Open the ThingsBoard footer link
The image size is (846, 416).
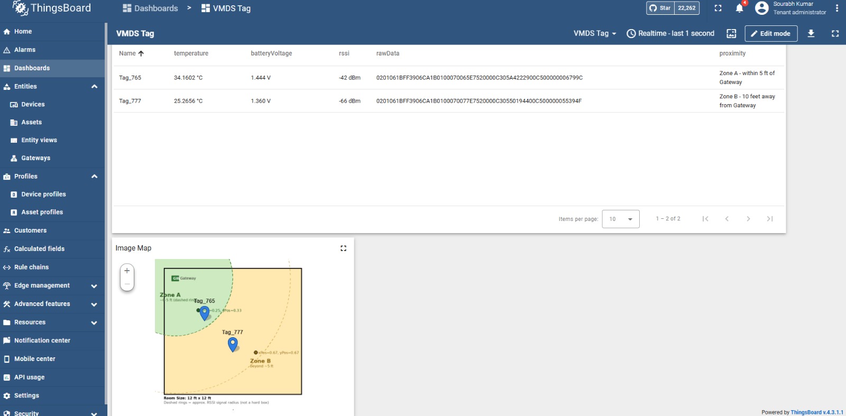(817, 412)
